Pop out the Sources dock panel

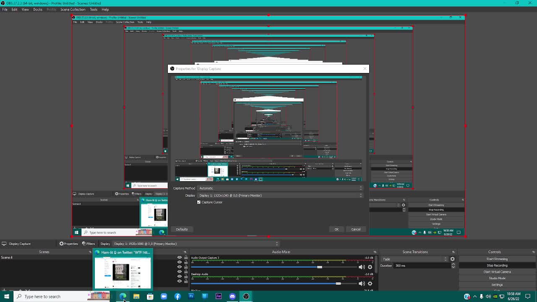coord(185,252)
